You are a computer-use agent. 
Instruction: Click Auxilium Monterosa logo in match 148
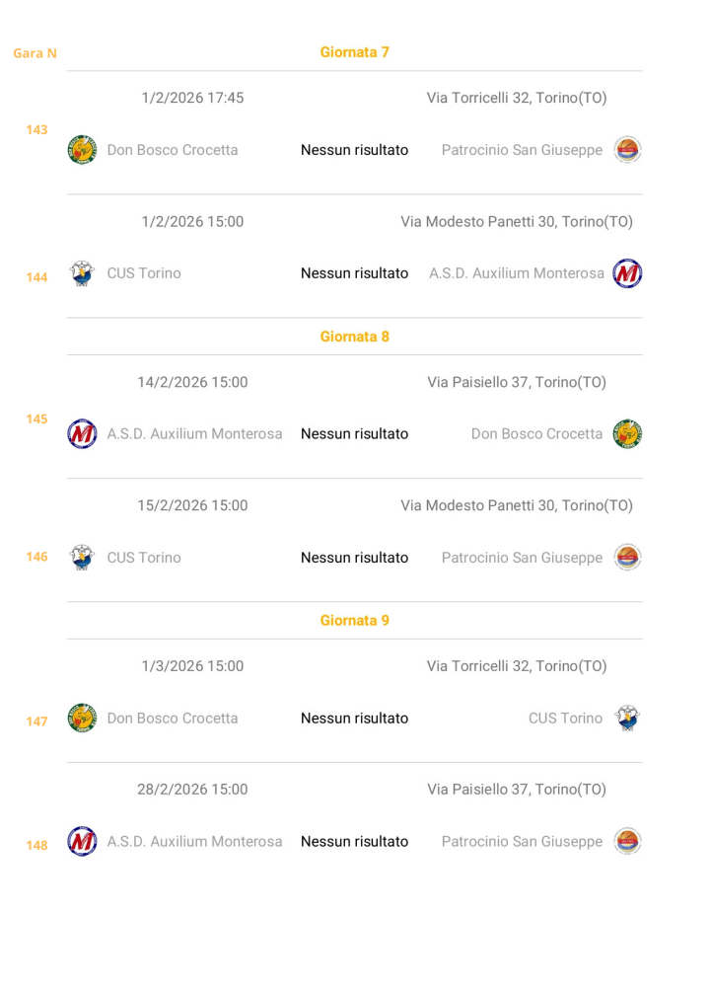tap(82, 842)
